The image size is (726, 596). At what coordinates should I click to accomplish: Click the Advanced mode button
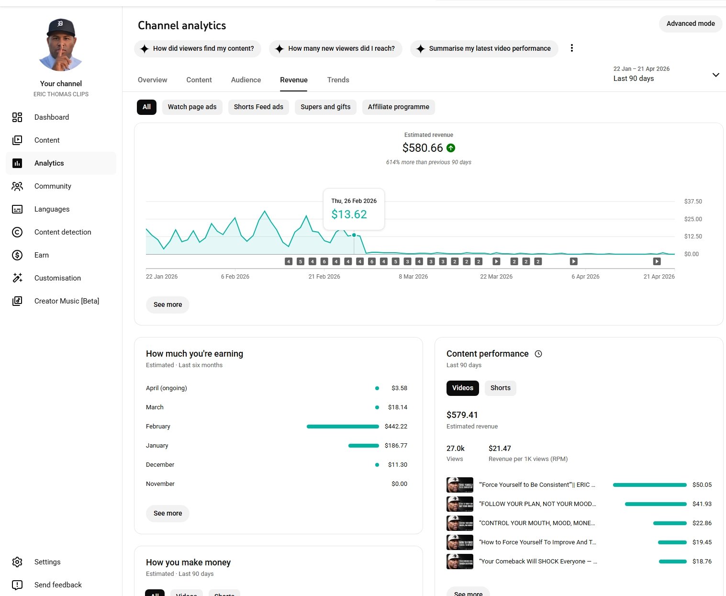pyautogui.click(x=690, y=23)
